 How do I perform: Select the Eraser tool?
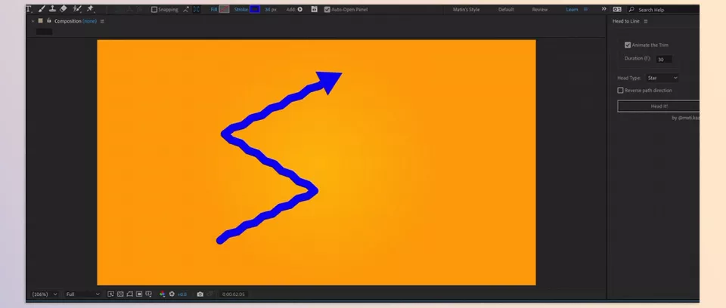64,9
